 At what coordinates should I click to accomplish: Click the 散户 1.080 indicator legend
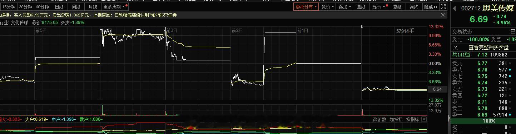91,119
